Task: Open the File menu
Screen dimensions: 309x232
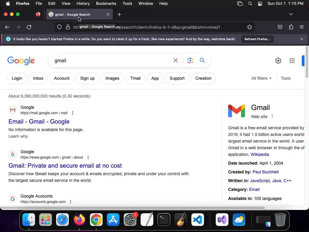Action: point(39,4)
